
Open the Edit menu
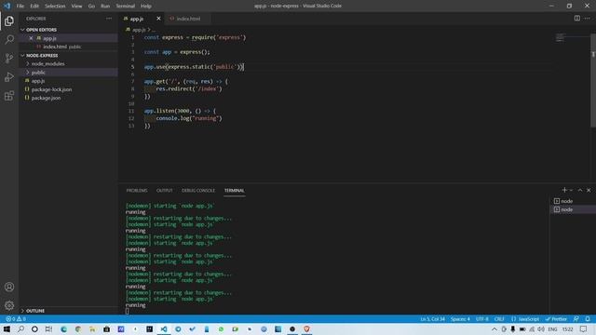(34, 7)
